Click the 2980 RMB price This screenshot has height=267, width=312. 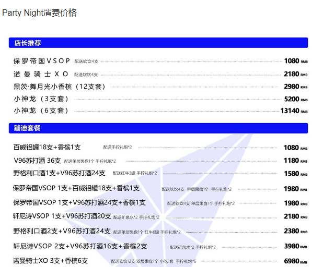point(296,87)
